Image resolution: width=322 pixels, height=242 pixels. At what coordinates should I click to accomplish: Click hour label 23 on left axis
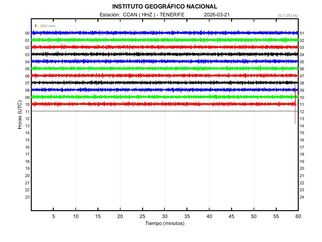27,197
